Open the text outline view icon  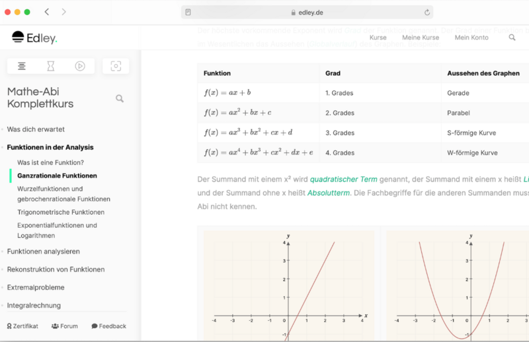coord(22,66)
